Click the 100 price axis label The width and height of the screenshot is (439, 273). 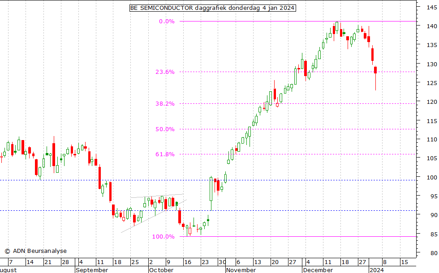click(x=431, y=177)
